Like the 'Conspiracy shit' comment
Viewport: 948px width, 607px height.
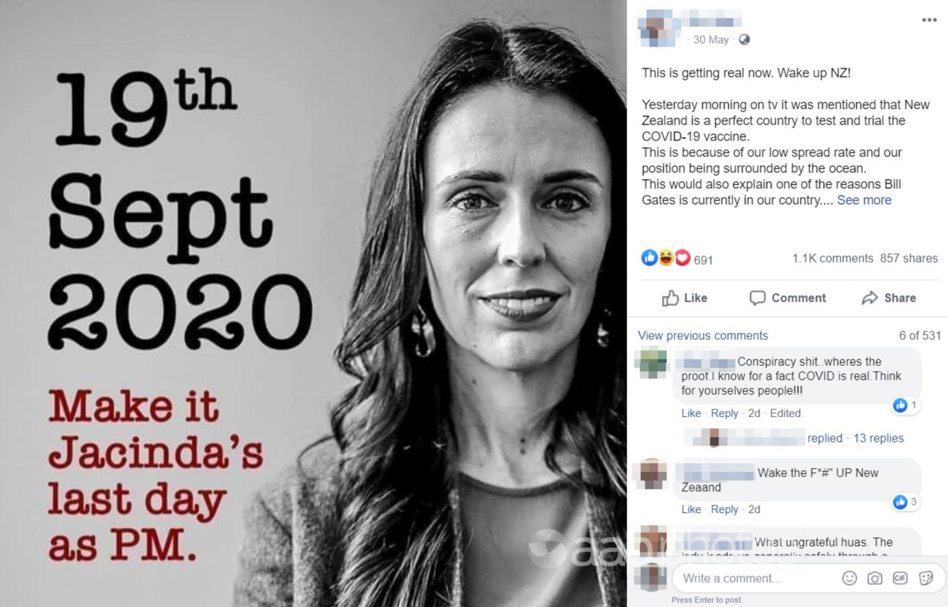tap(691, 413)
